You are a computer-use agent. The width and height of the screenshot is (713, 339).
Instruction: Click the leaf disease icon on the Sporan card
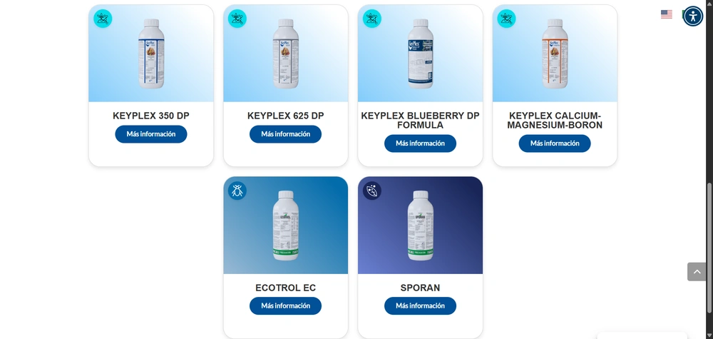click(372, 191)
